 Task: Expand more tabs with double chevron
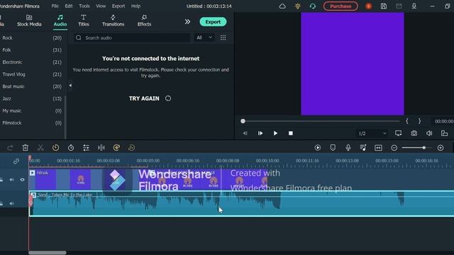(187, 22)
